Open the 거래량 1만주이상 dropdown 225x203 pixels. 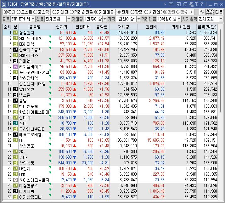(105, 19)
